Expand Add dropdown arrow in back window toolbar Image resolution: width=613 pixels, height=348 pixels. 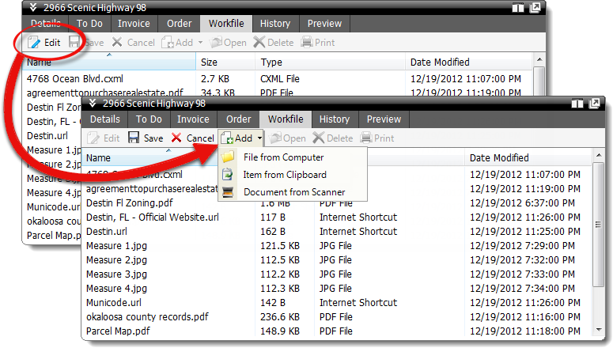coord(201,43)
